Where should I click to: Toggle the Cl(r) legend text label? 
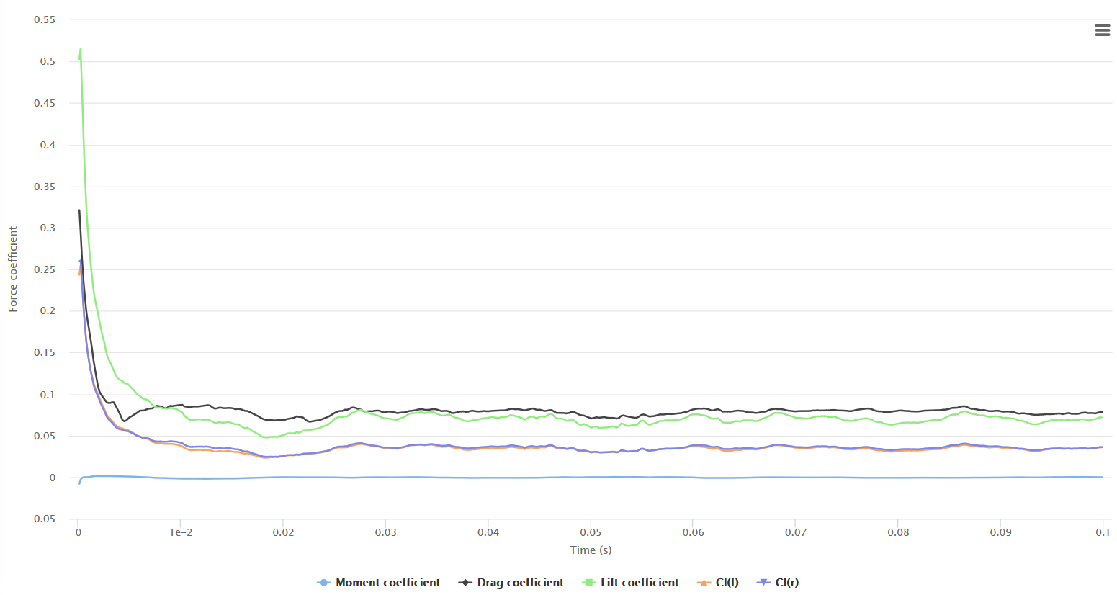(786, 583)
